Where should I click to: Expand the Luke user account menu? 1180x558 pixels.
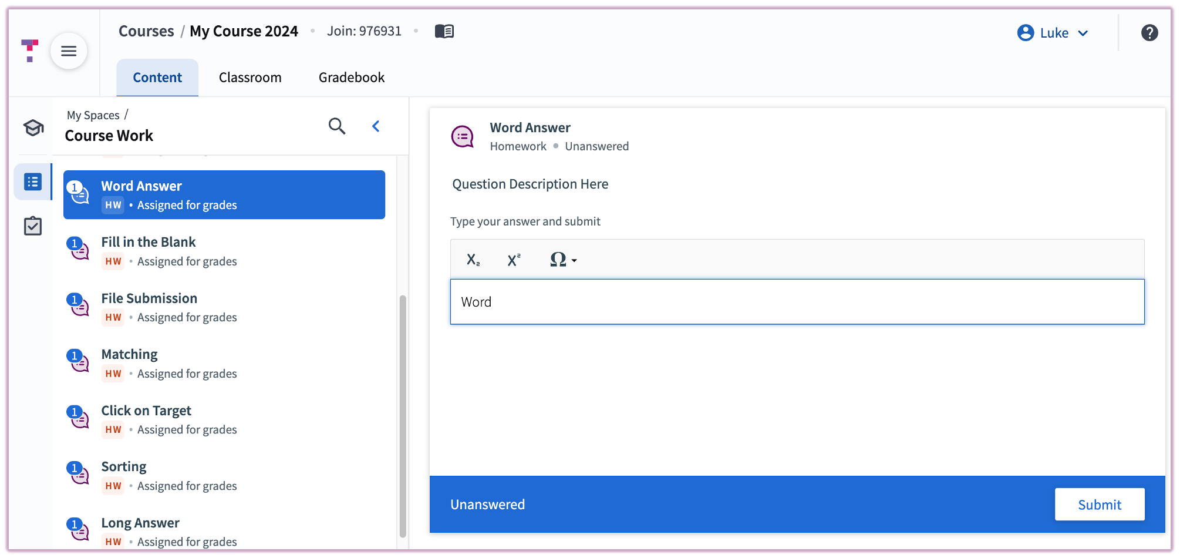(1053, 33)
